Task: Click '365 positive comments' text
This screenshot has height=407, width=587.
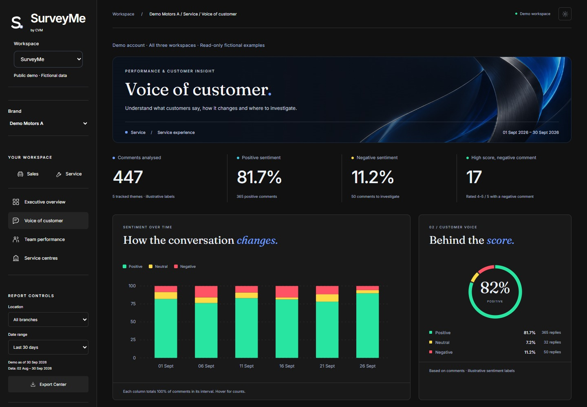Action: (x=257, y=197)
